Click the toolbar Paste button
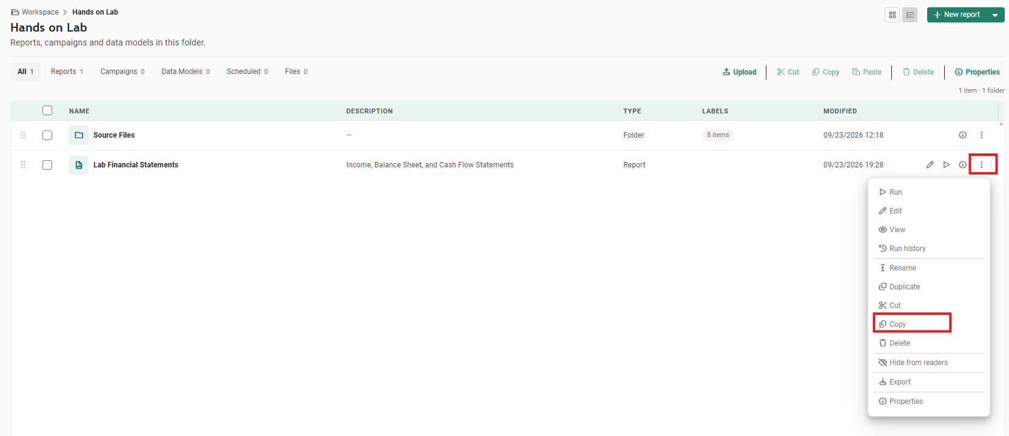 (867, 72)
